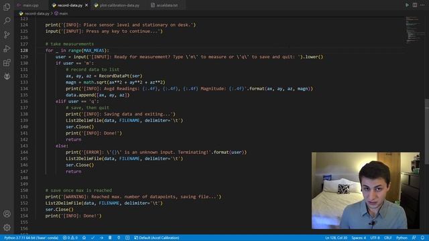Viewport: 429px width, 241px height.
Task: Click the comment '# take measurements'
Action: pyautogui.click(x=70, y=44)
